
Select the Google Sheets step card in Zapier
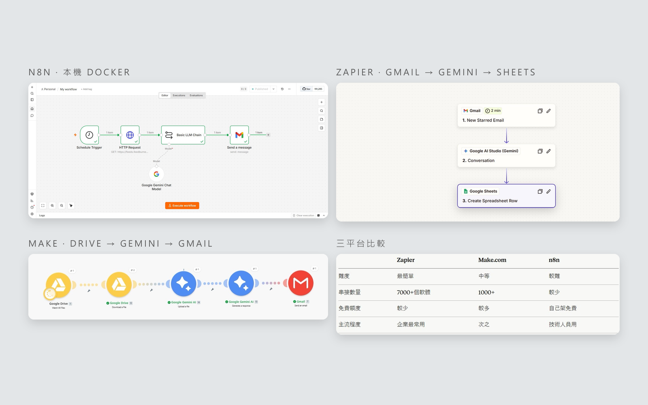click(506, 196)
